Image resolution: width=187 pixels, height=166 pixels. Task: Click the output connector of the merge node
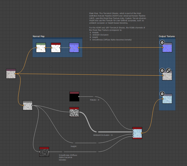coord(142,133)
